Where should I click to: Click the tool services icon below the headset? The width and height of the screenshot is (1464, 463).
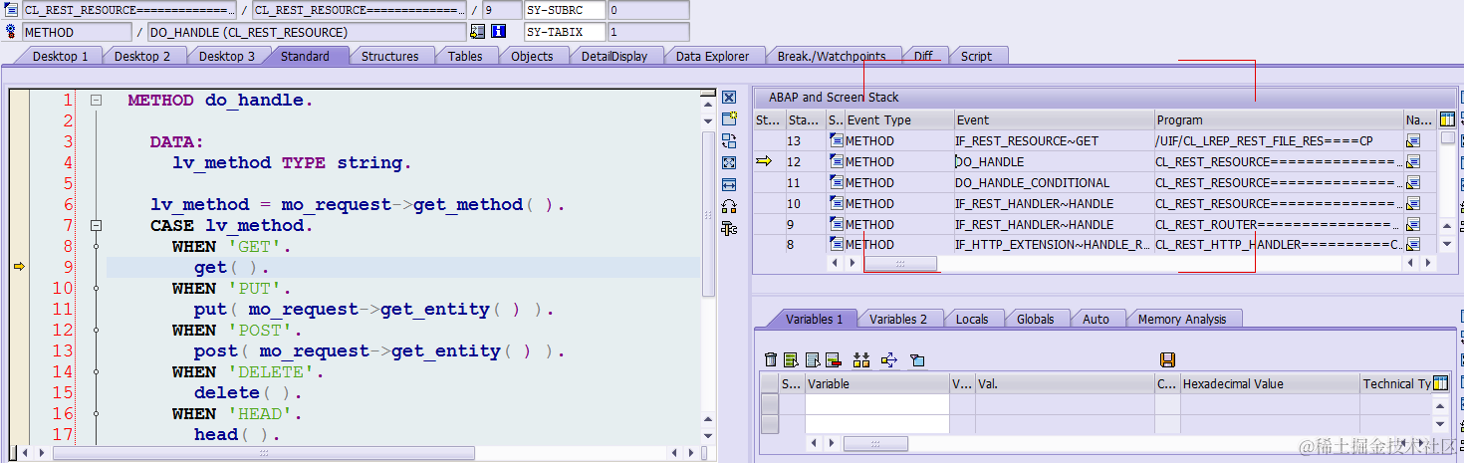click(729, 228)
